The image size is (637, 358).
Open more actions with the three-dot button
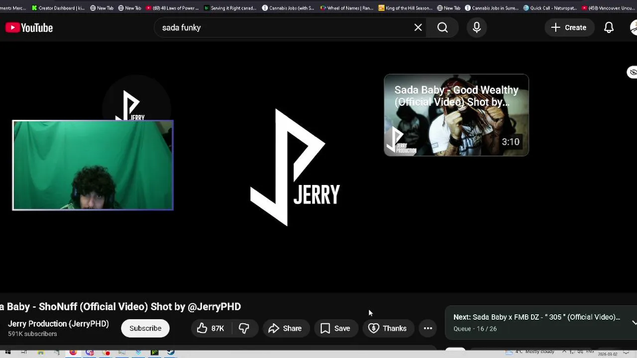[428, 328]
